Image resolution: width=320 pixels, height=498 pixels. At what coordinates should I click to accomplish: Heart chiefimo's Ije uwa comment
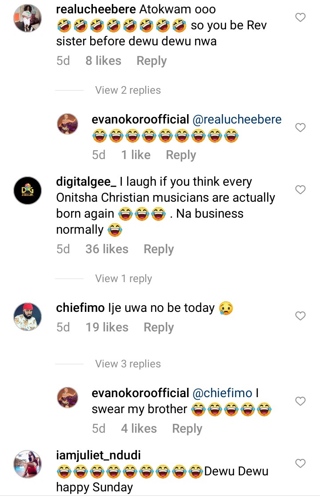(x=300, y=316)
